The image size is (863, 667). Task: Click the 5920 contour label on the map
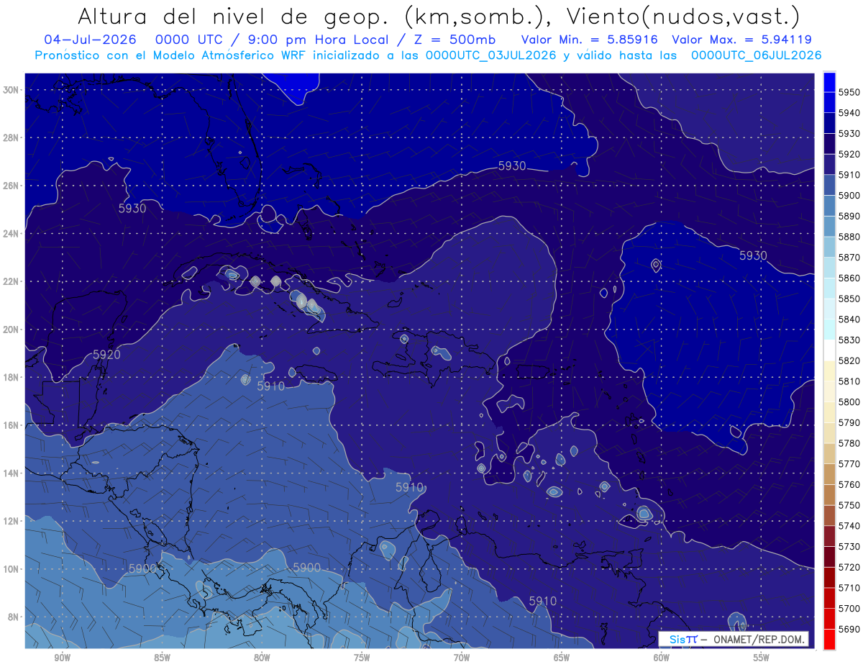(x=106, y=355)
